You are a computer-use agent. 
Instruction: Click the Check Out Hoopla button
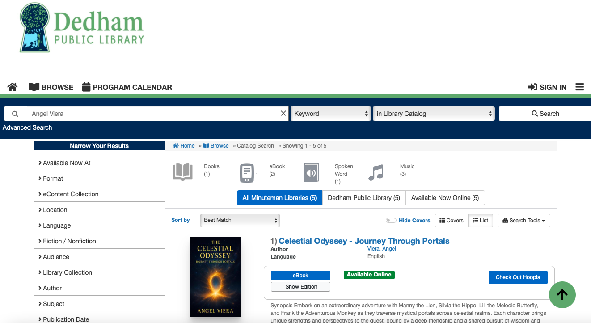(x=518, y=277)
